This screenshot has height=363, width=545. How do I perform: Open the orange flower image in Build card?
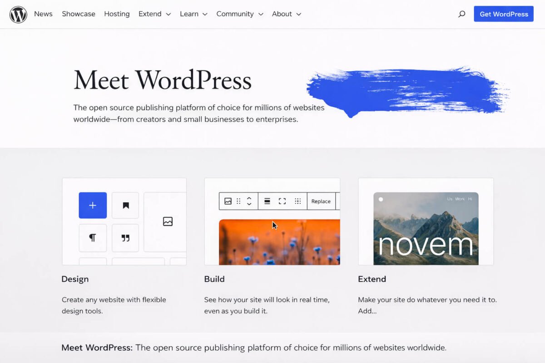point(279,242)
